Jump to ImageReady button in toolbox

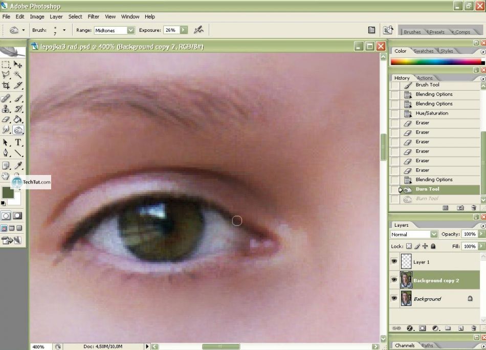tap(11, 240)
